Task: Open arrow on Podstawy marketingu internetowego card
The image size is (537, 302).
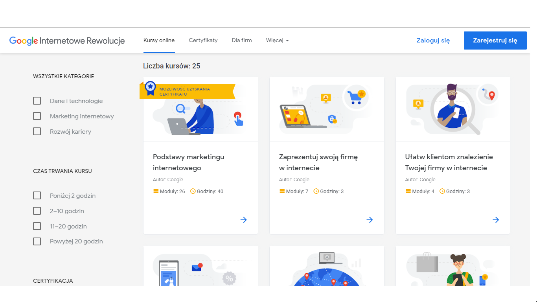Action: [244, 220]
